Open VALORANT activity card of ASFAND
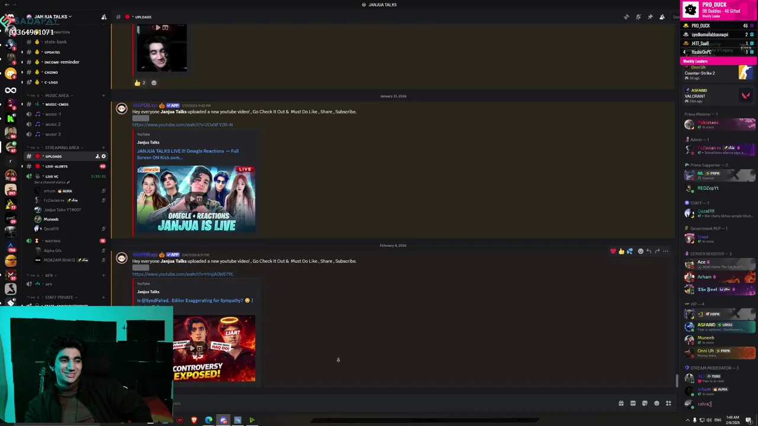This screenshot has width=758, height=426. pyautogui.click(x=718, y=95)
